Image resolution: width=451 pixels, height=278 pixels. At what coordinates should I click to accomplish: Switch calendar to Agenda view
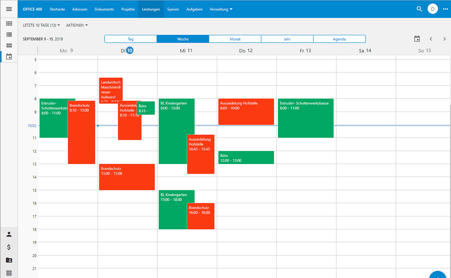click(339, 39)
